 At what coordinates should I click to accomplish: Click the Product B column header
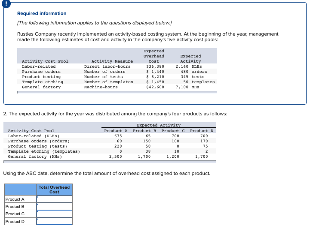pos(144,131)
